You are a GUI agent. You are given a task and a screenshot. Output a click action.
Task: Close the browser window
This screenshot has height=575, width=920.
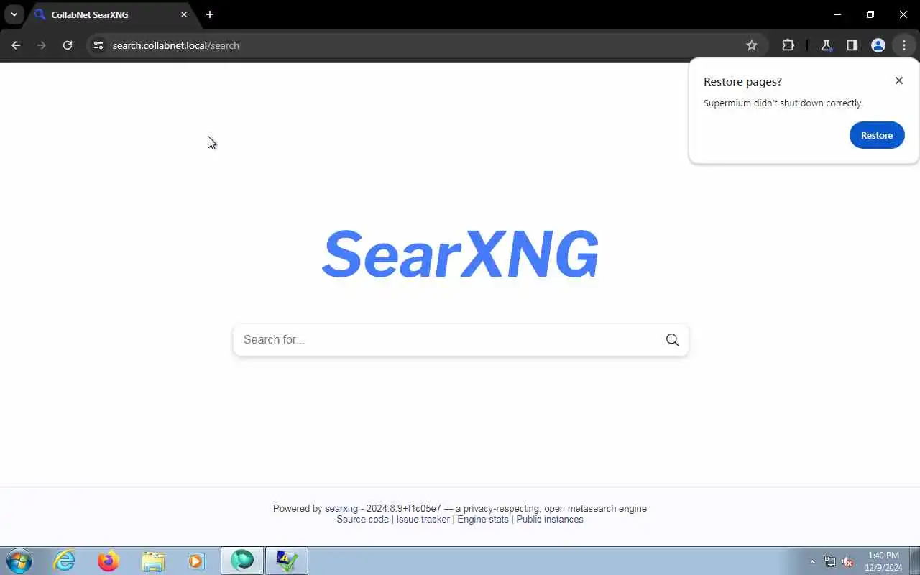coord(903,14)
